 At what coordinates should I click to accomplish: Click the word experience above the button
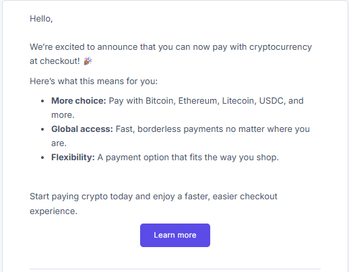coord(53,211)
